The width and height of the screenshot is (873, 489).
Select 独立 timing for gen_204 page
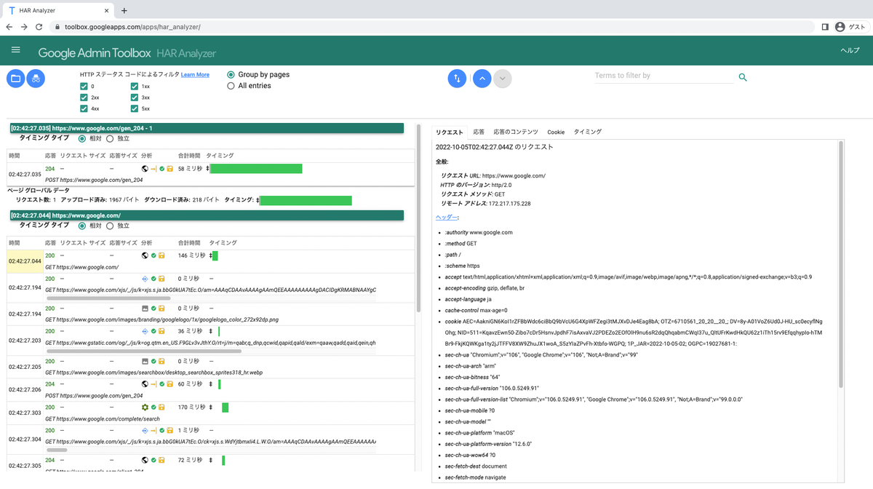110,138
